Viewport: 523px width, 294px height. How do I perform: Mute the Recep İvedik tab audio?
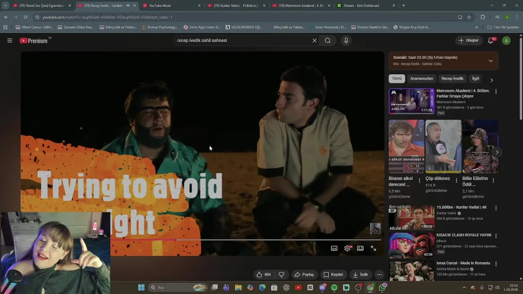coord(128,6)
